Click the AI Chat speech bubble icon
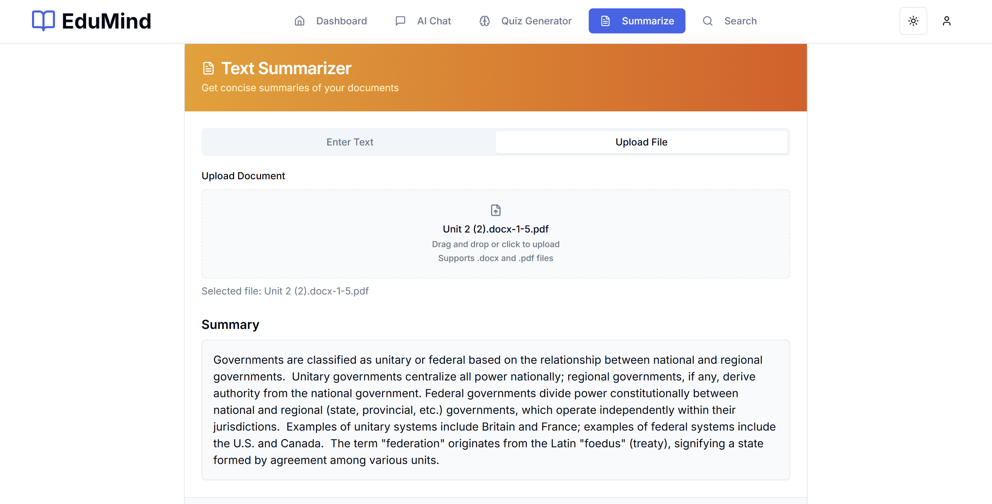This screenshot has height=504, width=992. click(400, 21)
